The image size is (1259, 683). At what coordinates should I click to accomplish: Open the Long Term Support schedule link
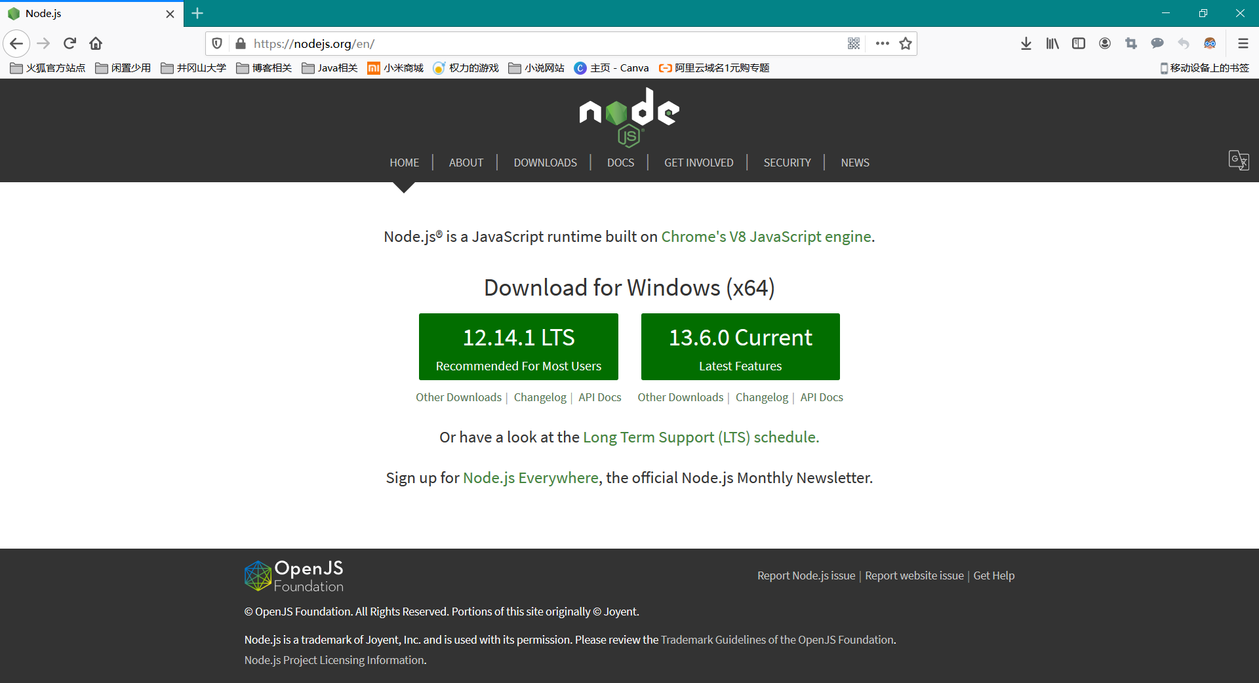700,437
